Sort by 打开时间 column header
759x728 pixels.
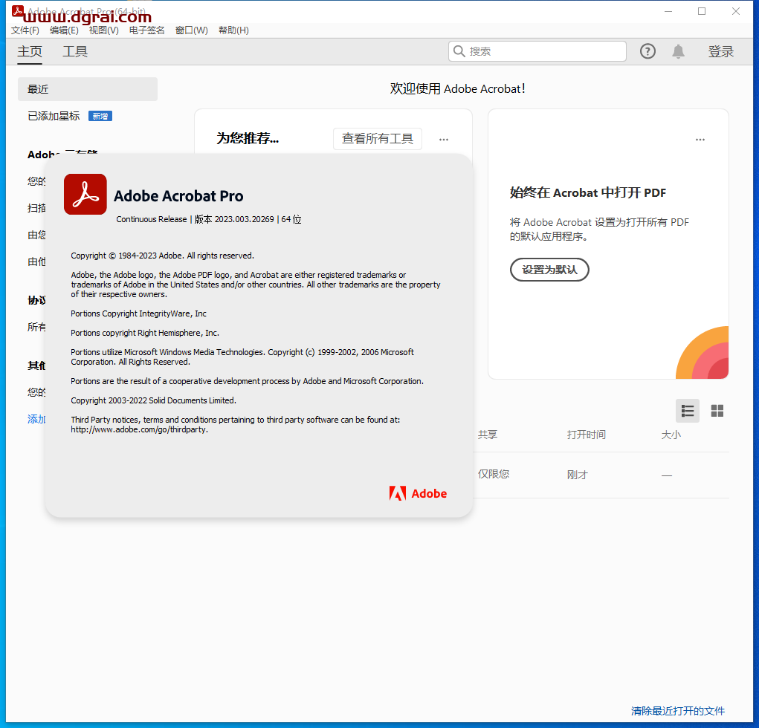pyautogui.click(x=587, y=435)
